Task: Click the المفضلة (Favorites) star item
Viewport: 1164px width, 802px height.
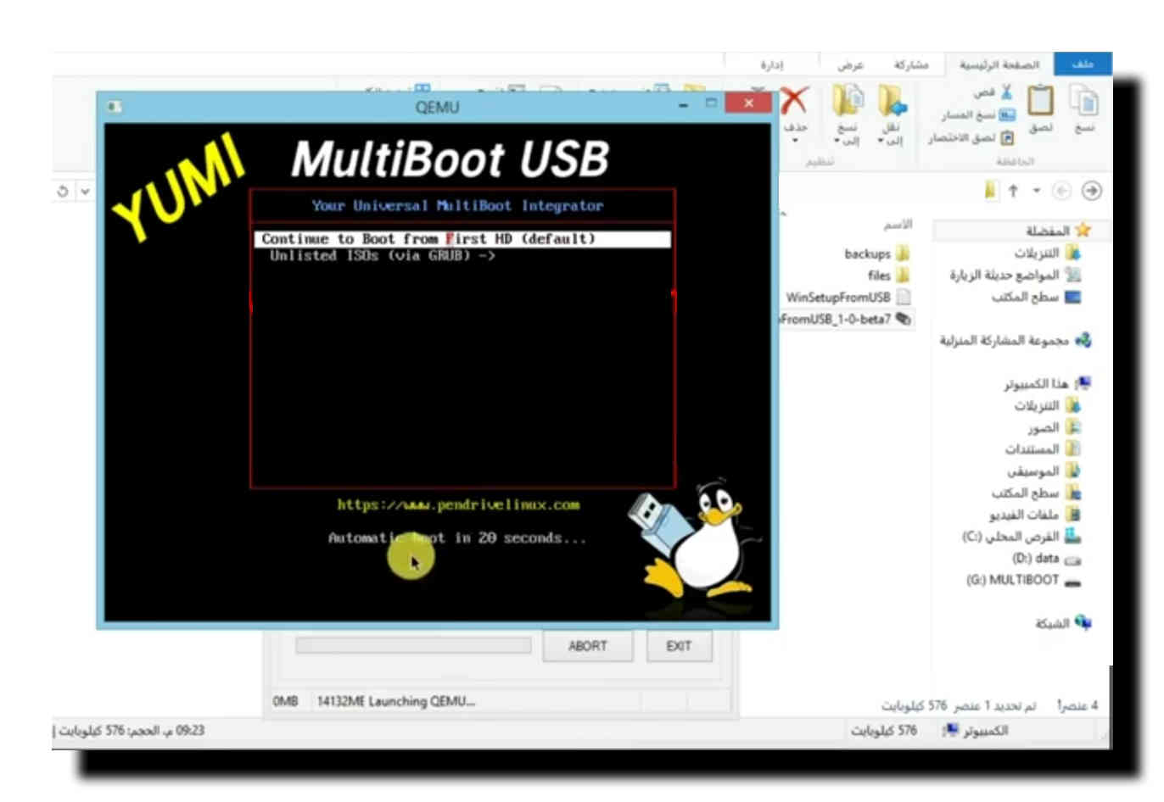Action: click(x=1057, y=231)
